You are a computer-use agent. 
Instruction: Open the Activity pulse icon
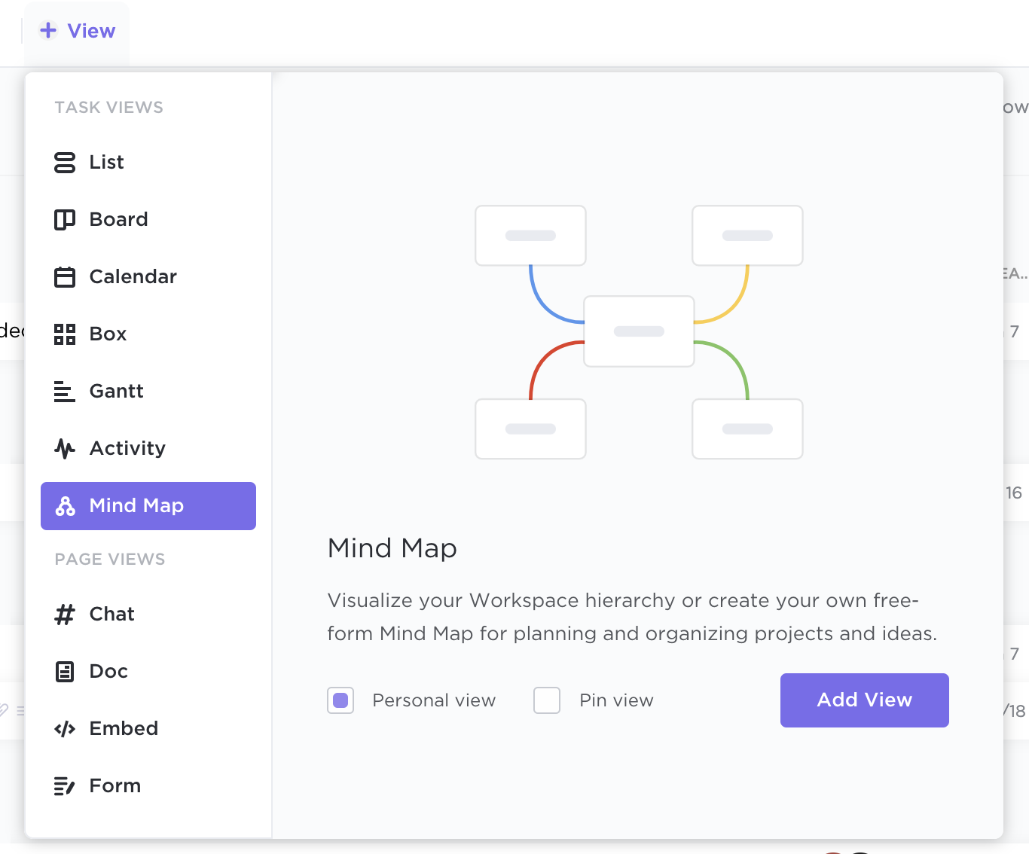[65, 449]
